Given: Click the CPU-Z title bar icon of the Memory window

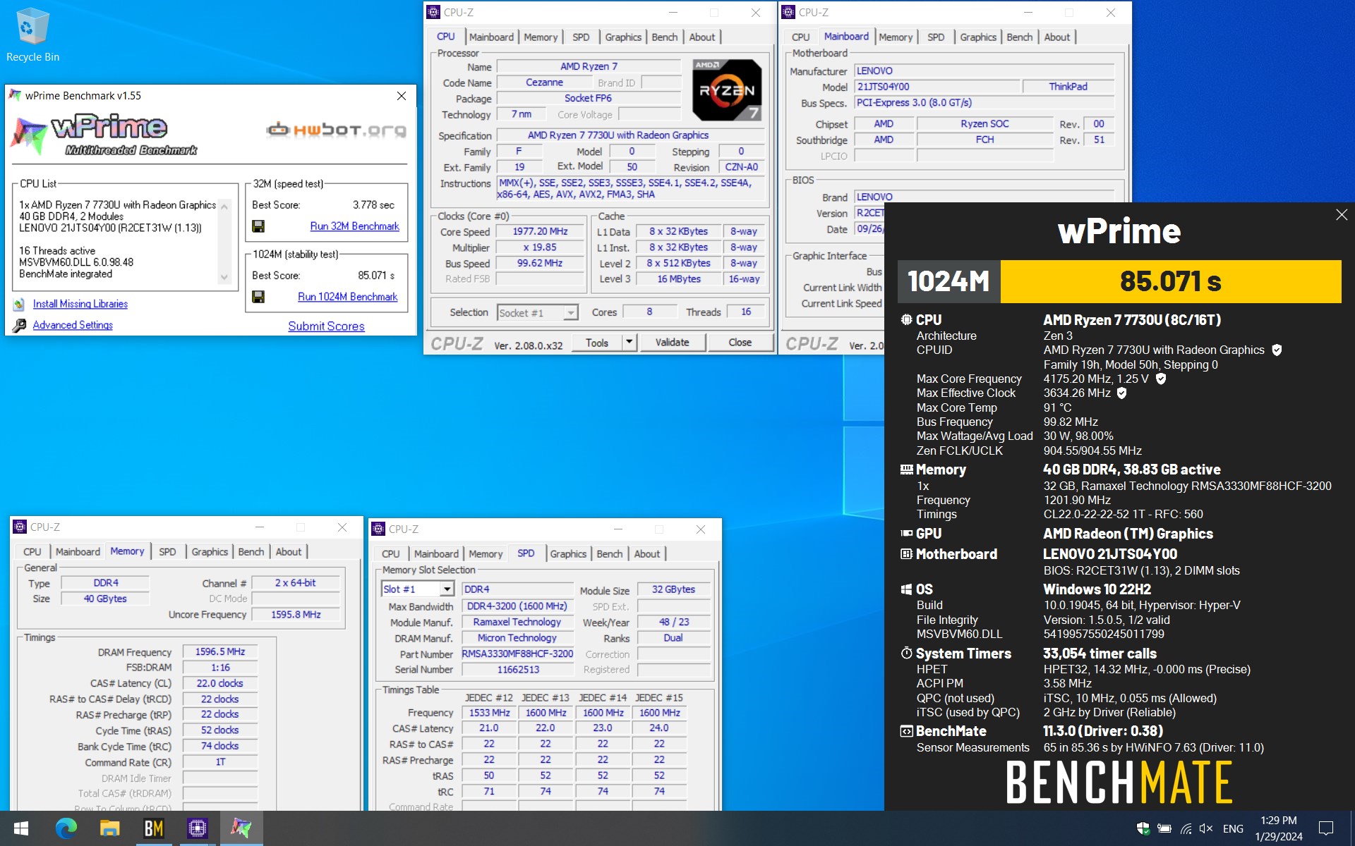Looking at the screenshot, I should (x=20, y=527).
